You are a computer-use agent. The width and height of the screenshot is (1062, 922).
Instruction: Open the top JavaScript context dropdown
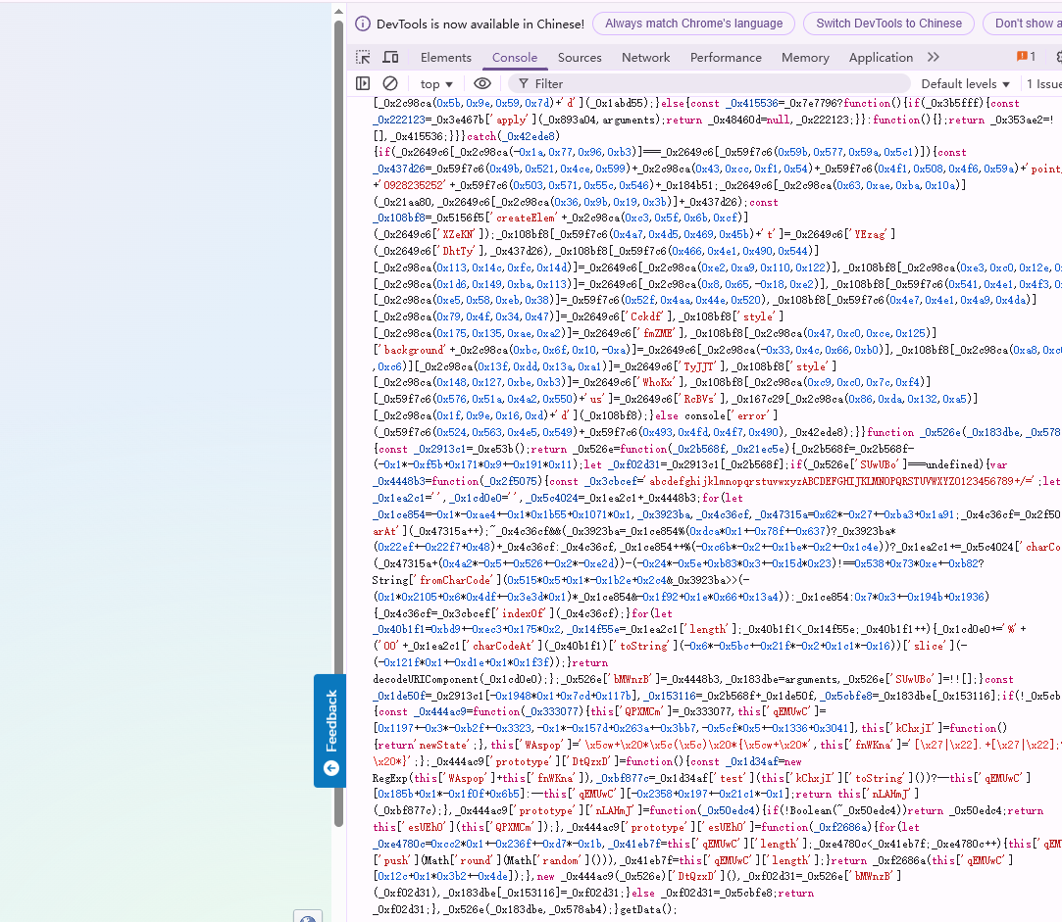point(436,84)
